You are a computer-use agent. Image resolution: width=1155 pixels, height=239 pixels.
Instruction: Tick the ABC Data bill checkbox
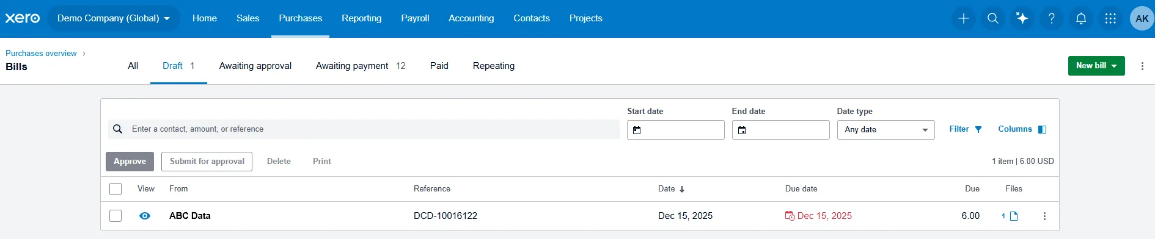pyautogui.click(x=116, y=216)
